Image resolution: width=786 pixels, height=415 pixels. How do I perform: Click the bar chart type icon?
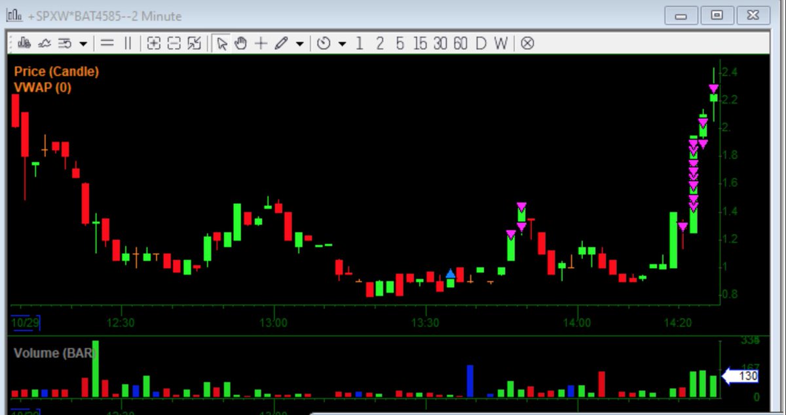(x=25, y=43)
